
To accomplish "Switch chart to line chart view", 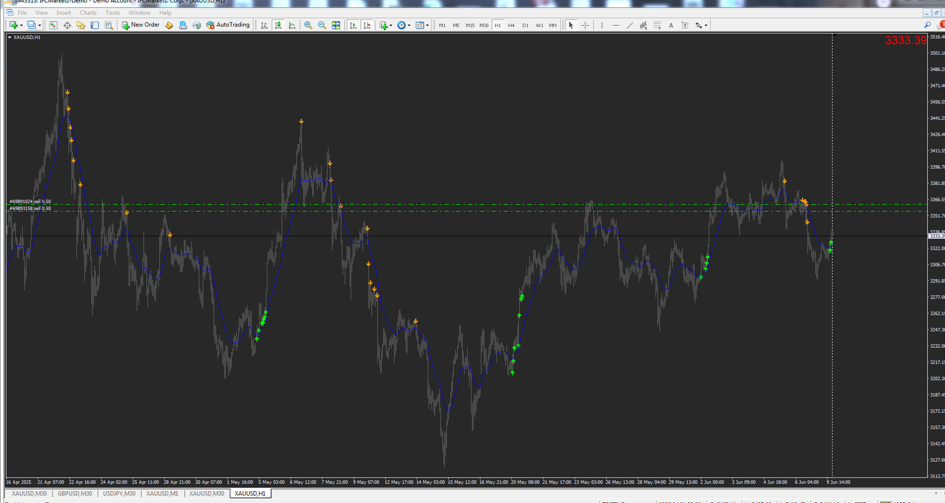I will [x=292, y=25].
